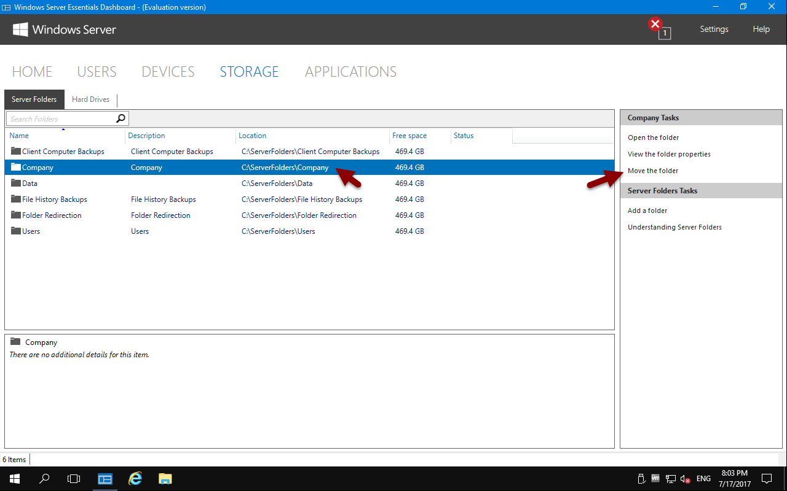Click the Server Folders Tasks section header

point(701,191)
